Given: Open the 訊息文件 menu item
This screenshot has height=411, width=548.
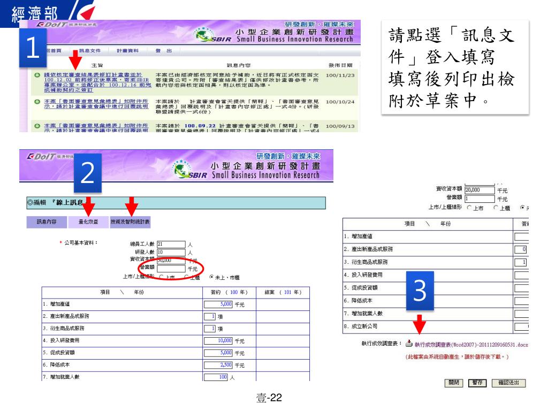Looking at the screenshot, I should pos(89,51).
